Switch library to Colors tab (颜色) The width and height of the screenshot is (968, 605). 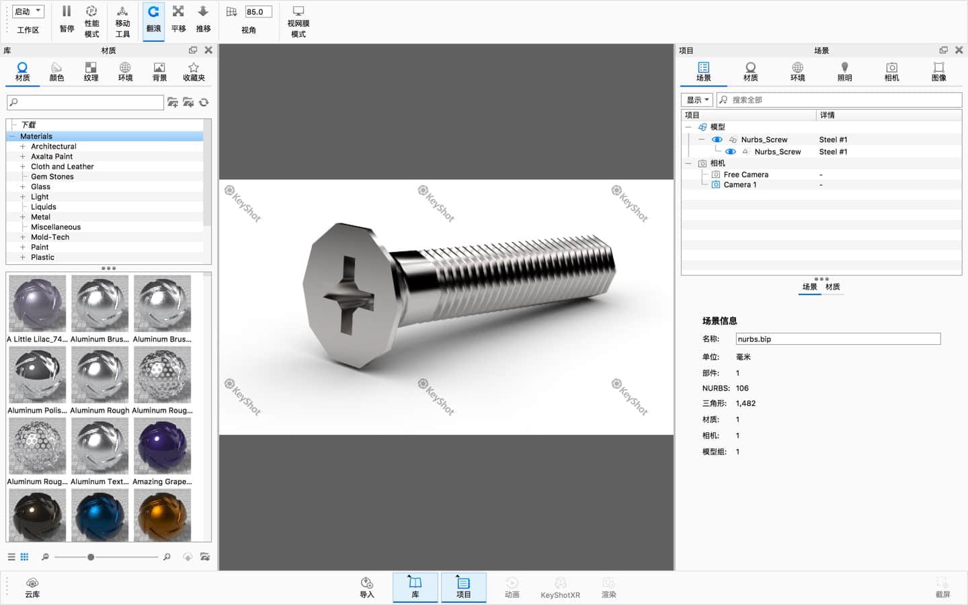(x=56, y=72)
